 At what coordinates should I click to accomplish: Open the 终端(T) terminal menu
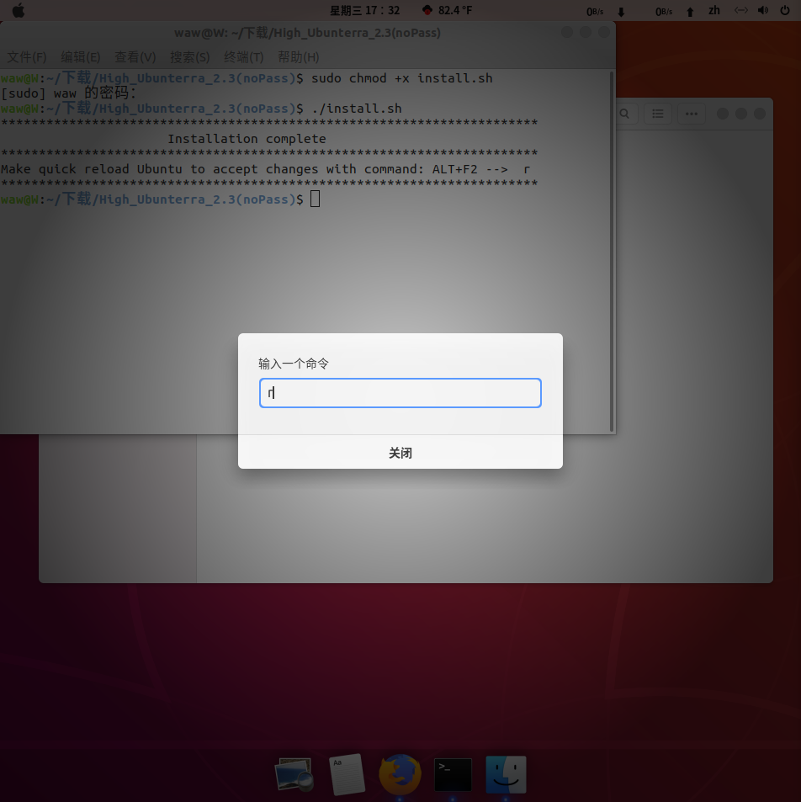coord(243,57)
